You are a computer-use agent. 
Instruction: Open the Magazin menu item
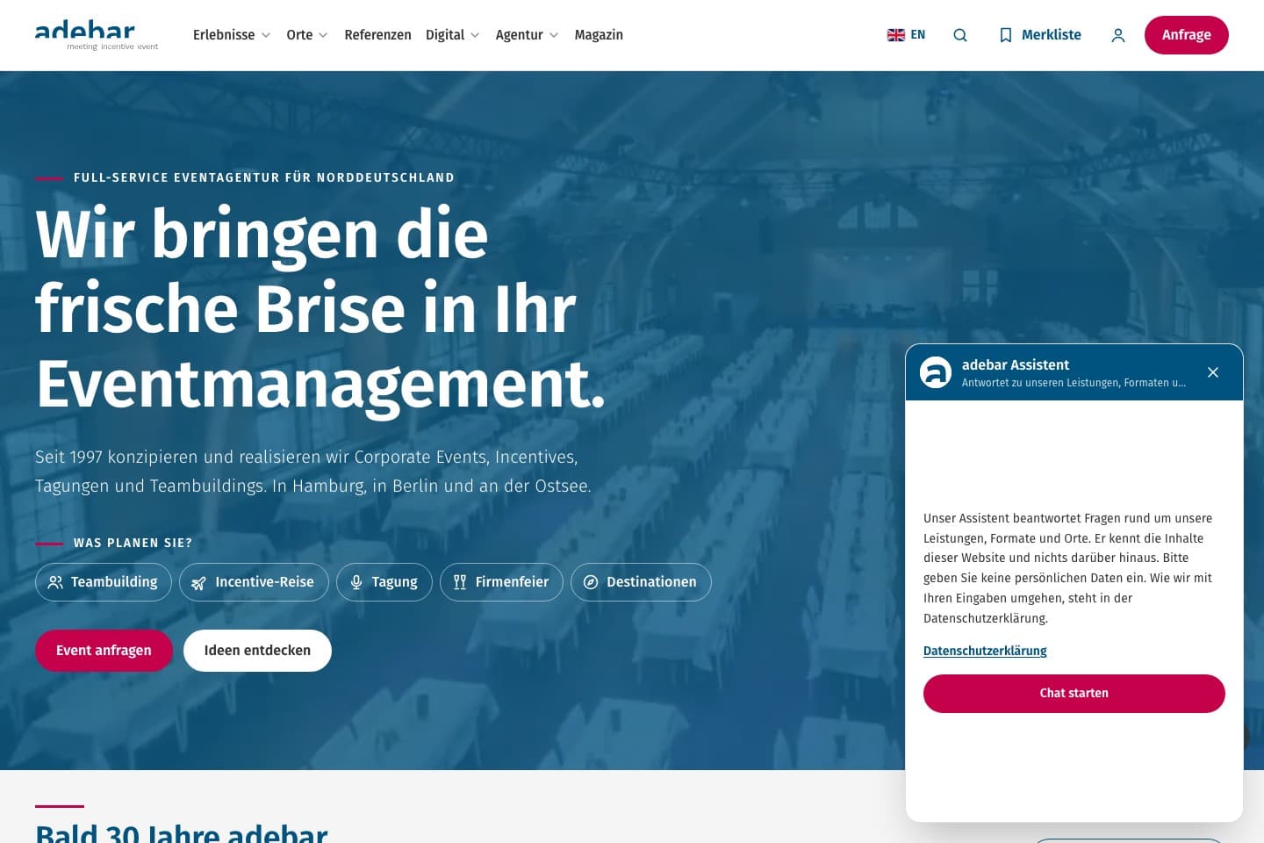coord(599,35)
